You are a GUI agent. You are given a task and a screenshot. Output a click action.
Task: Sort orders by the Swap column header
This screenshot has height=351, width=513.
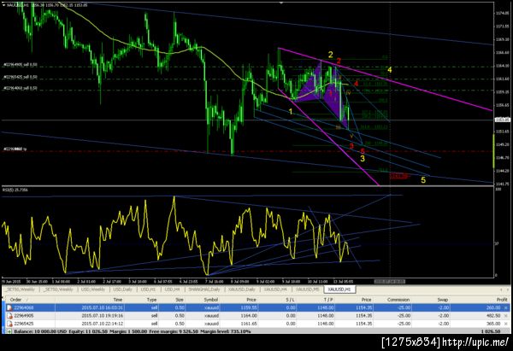coord(442,300)
